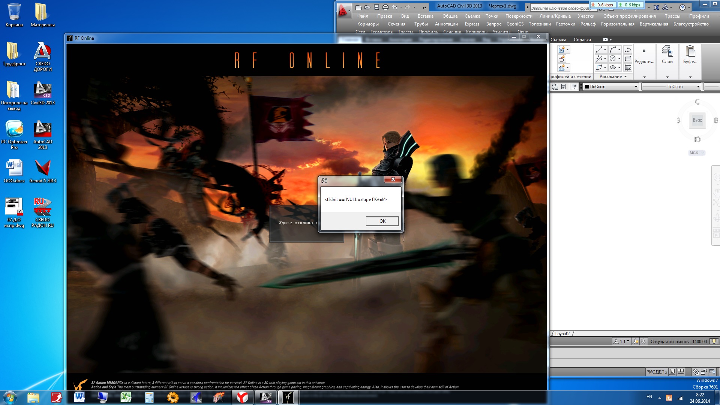Viewport: 720px width, 405px height.
Task: Click OK in the error dialog
Action: pos(382,221)
